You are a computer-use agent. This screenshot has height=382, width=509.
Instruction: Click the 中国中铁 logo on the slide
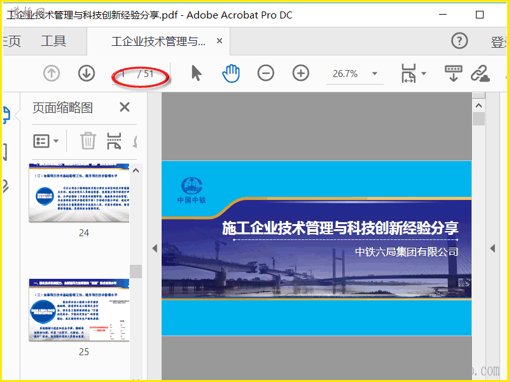point(192,190)
